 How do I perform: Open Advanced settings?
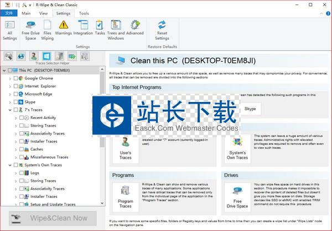pyautogui.click(x=135, y=28)
